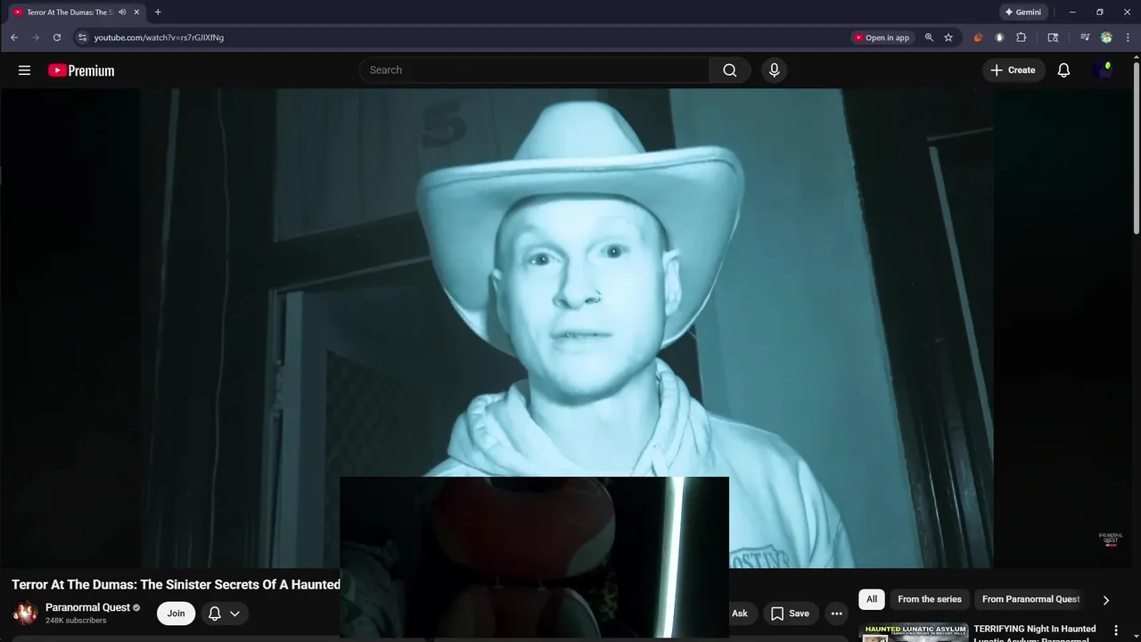1141x642 pixels.
Task: Open the Chrome profile avatar
Action: click(x=1106, y=37)
